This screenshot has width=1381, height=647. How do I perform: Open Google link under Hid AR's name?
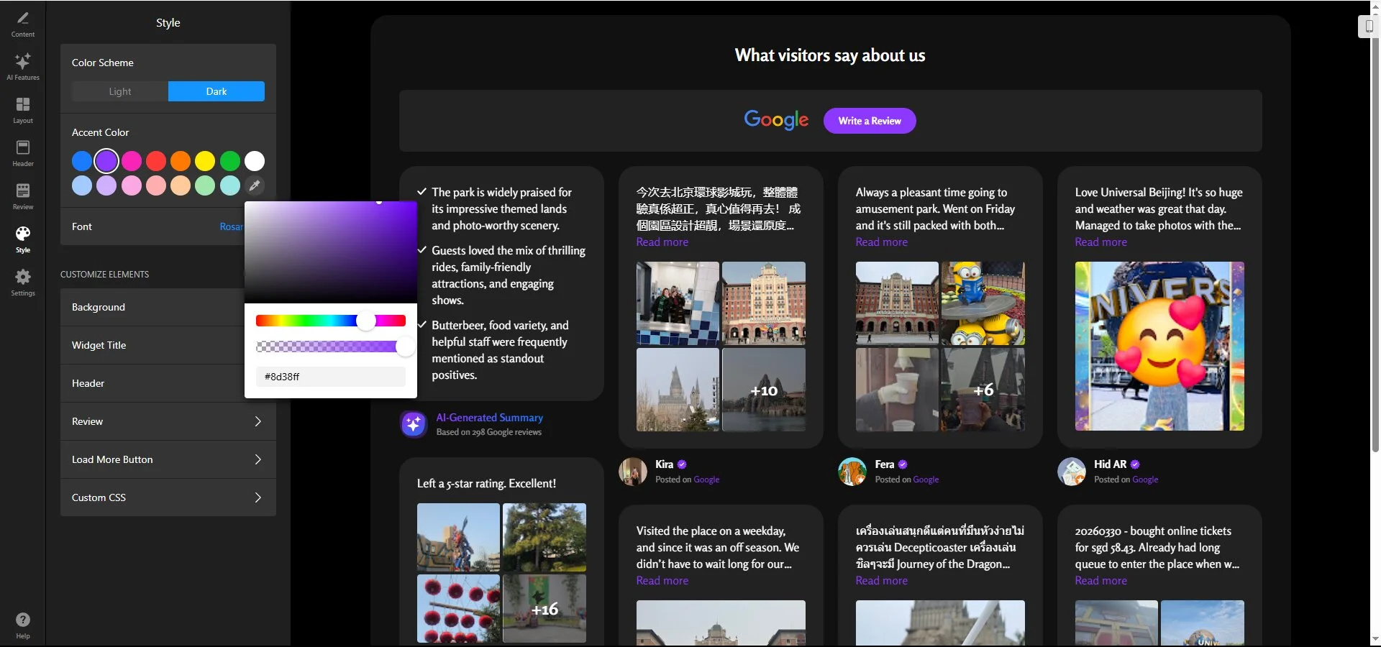[1145, 479]
